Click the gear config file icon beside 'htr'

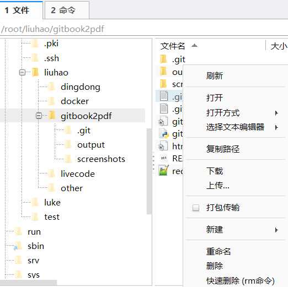pyautogui.click(x=163, y=146)
